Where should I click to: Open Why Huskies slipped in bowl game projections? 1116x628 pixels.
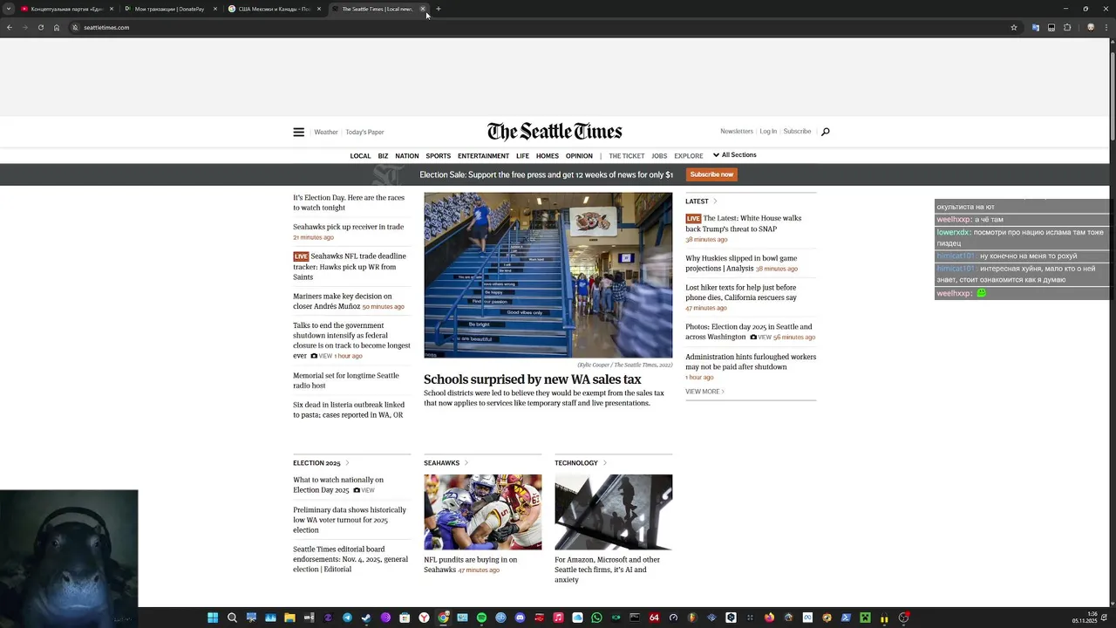[741, 263]
